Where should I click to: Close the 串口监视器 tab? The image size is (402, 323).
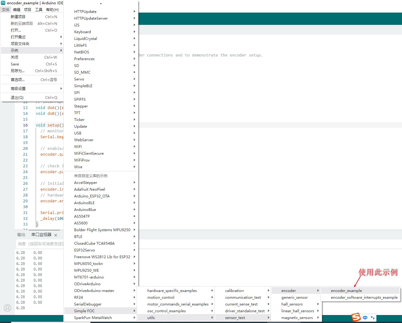tap(56, 235)
